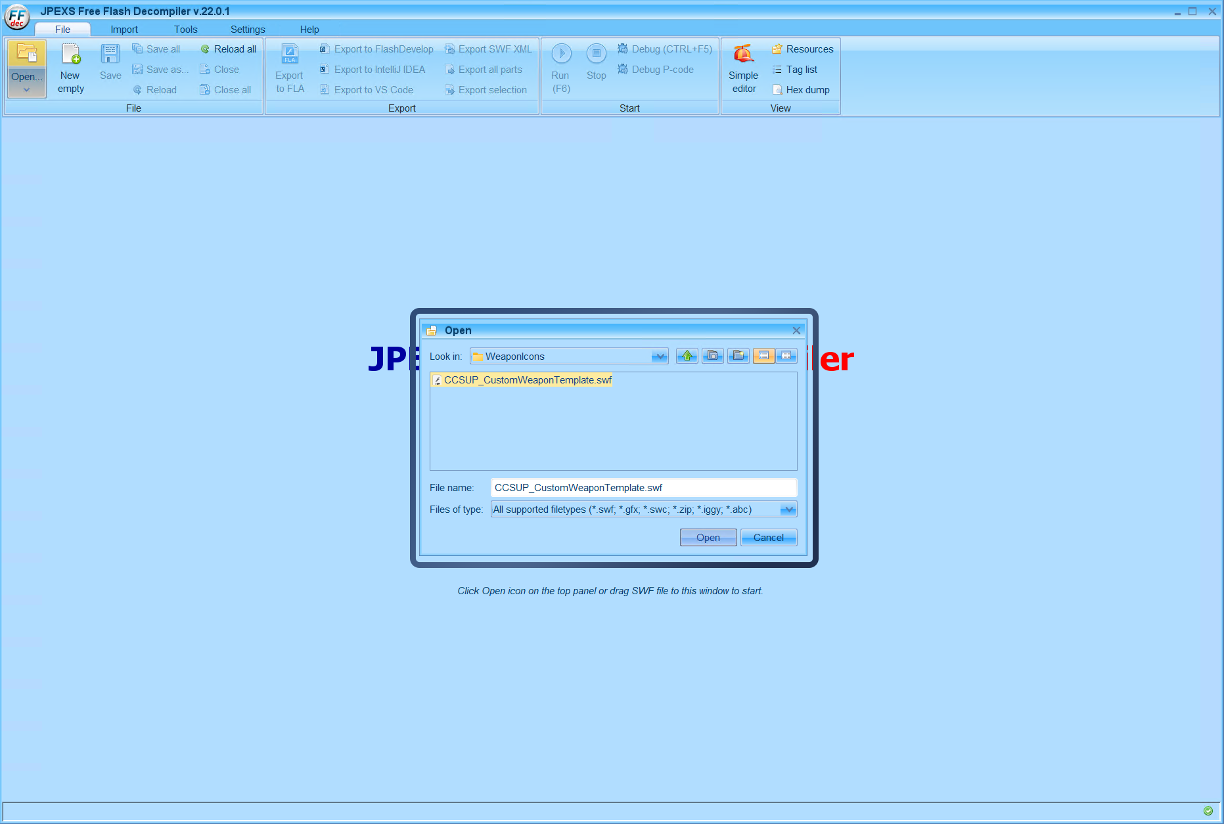The width and height of the screenshot is (1224, 824).
Task: Open the Files of type dropdown
Action: [787, 510]
